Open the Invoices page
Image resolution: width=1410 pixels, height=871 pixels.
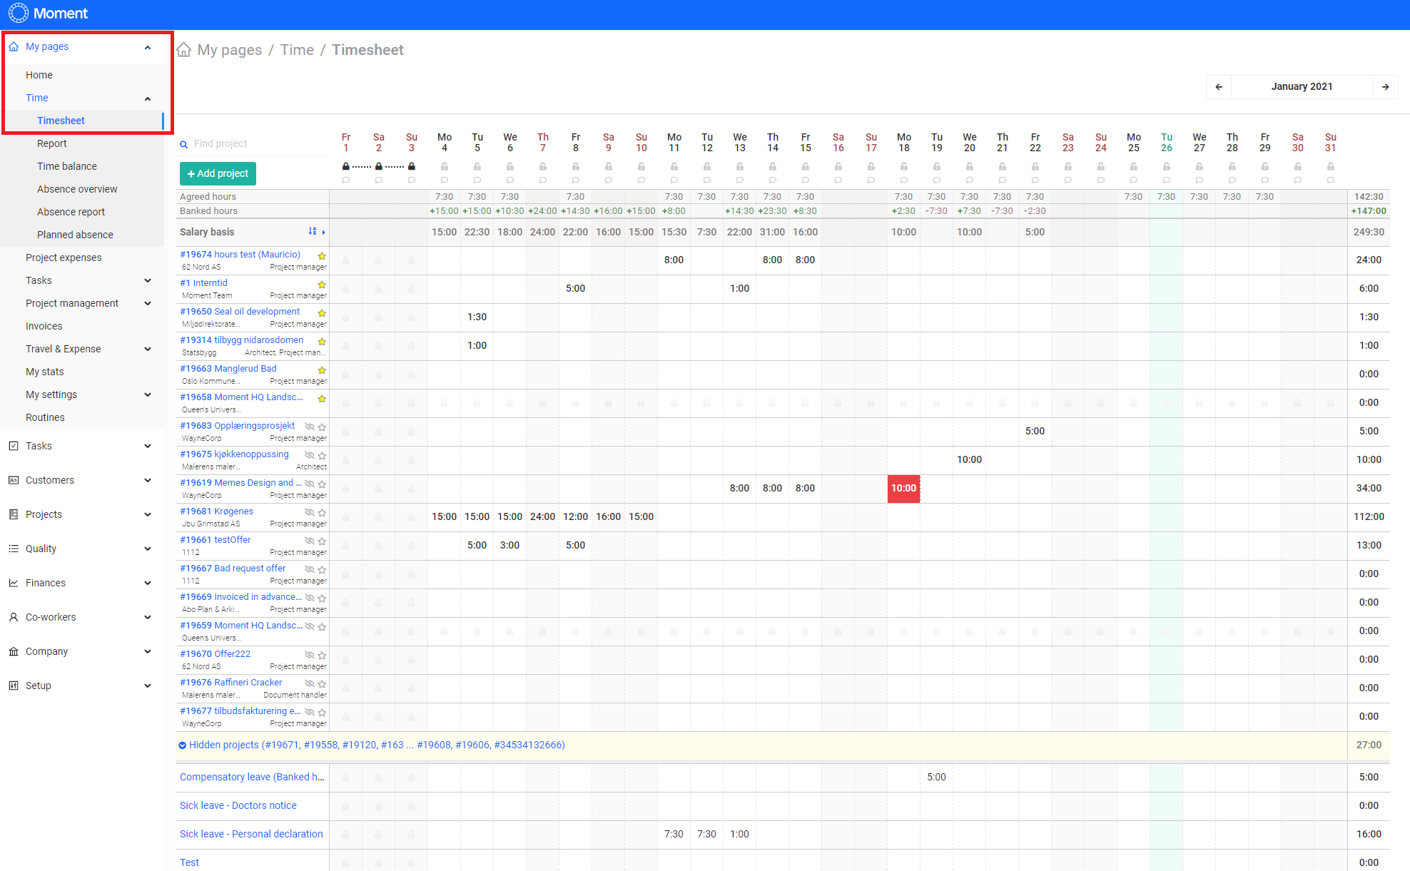[x=44, y=326]
